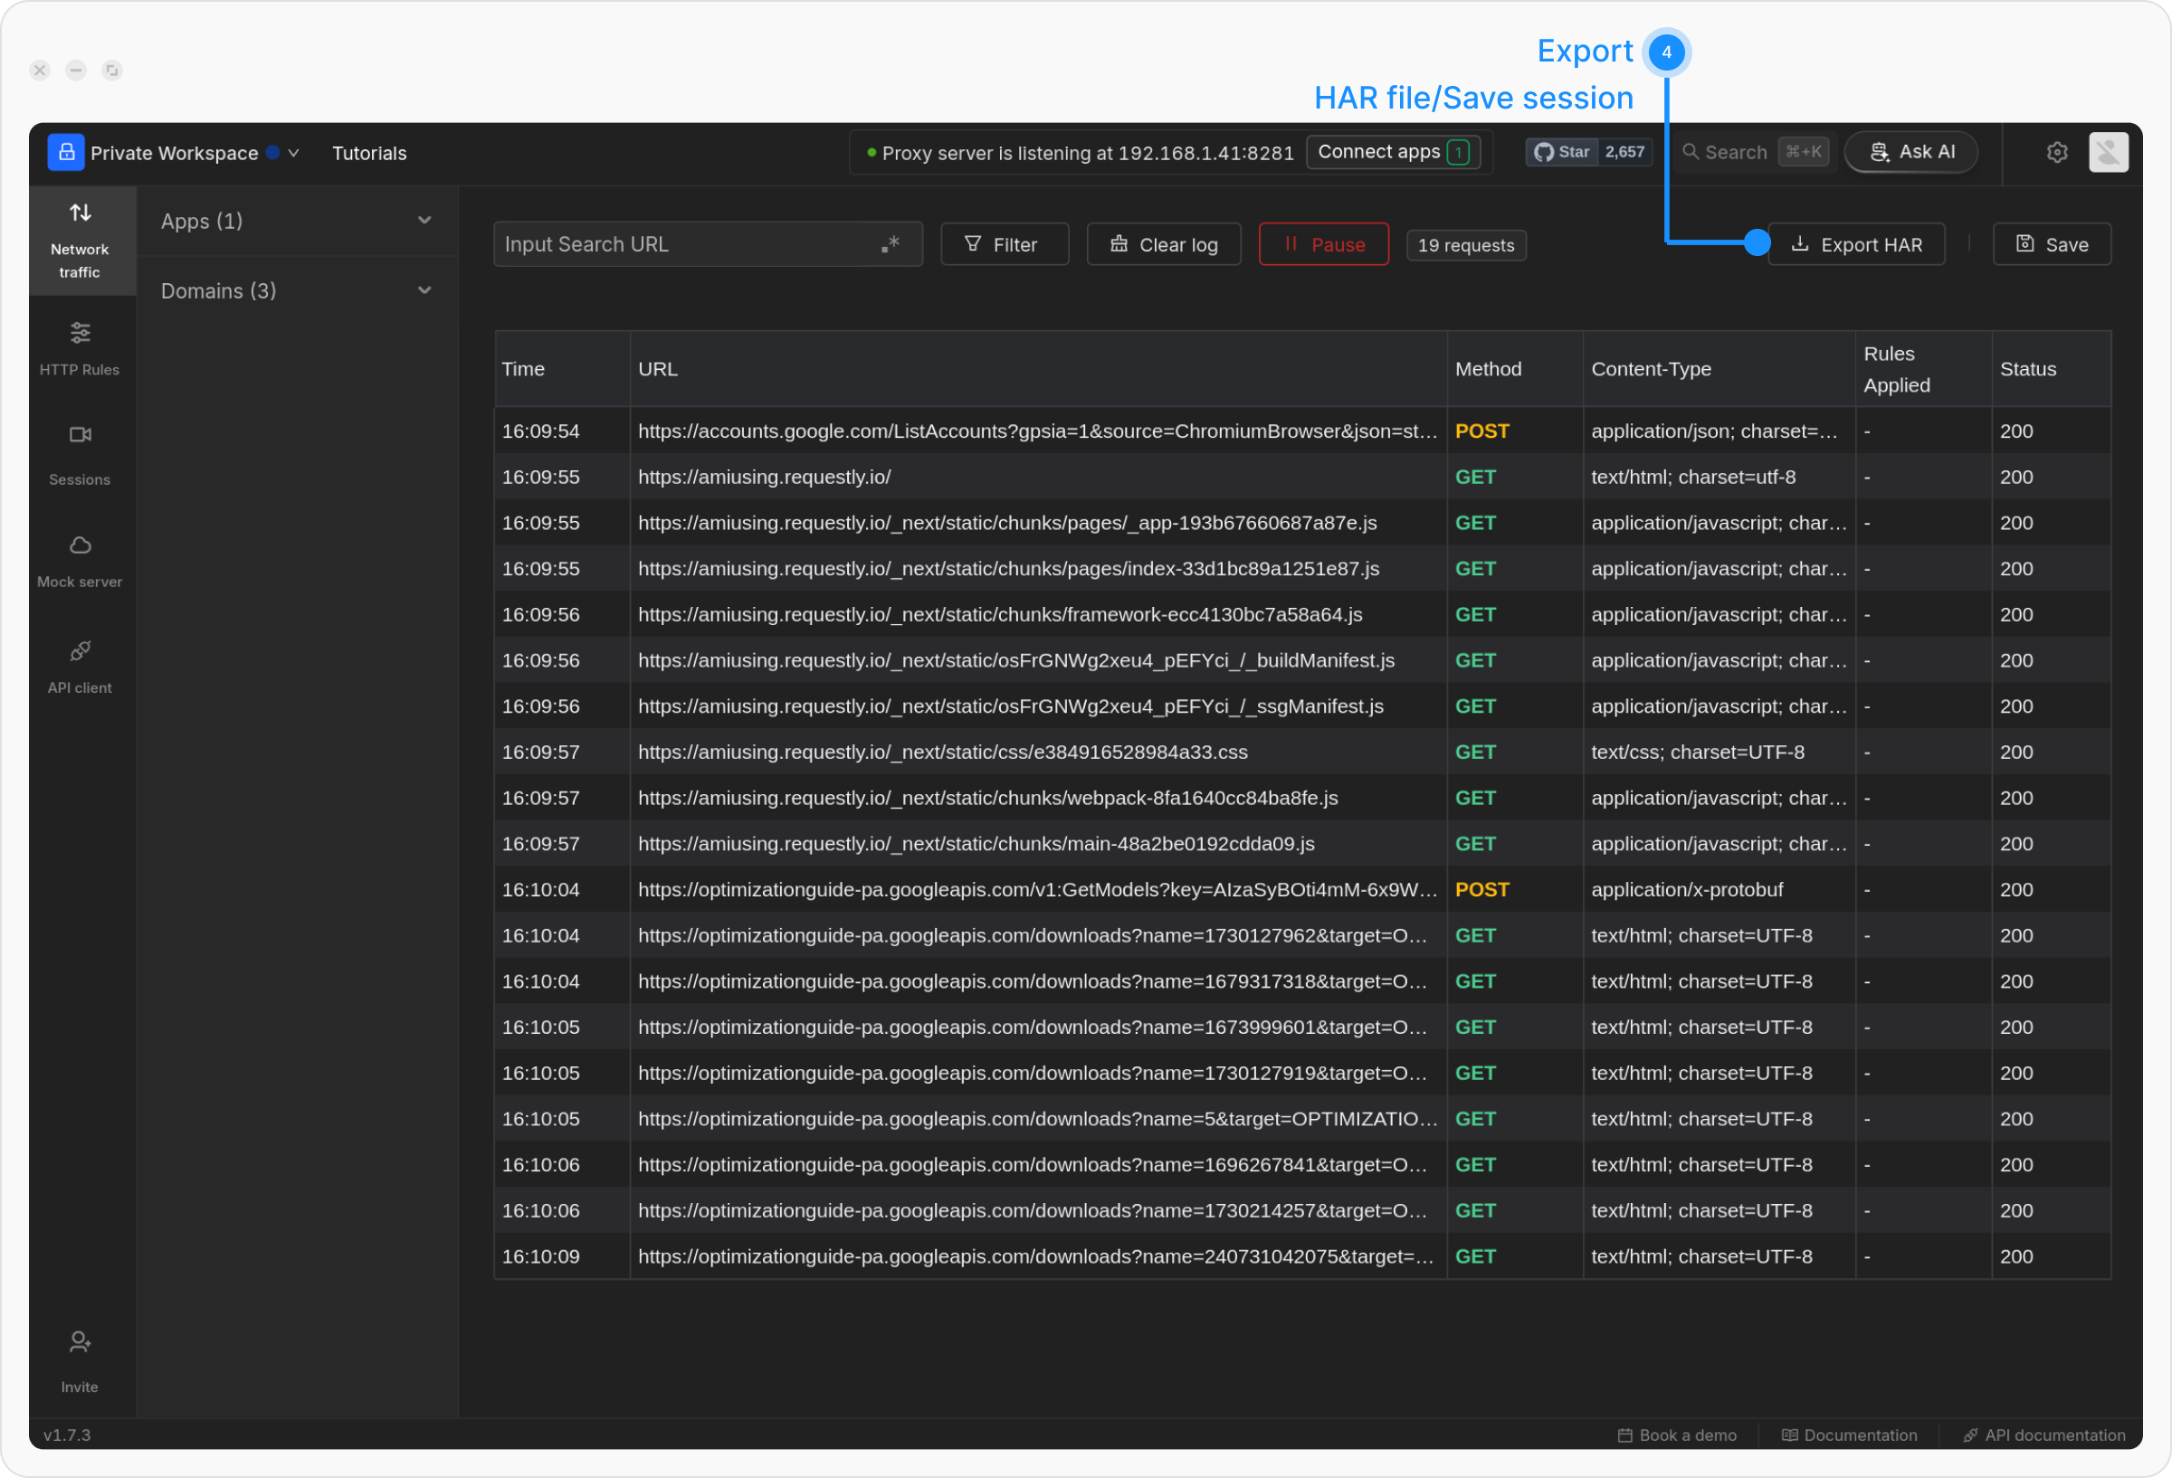Open the Sessions camera icon
This screenshot has height=1478, width=2172.
tap(81, 434)
